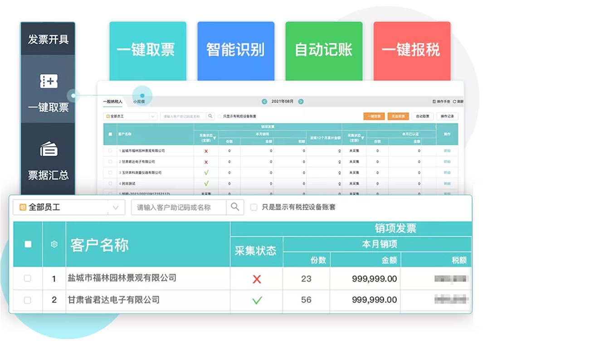
Task: Go to next month after 2021年08月
Action: pyautogui.click(x=301, y=102)
